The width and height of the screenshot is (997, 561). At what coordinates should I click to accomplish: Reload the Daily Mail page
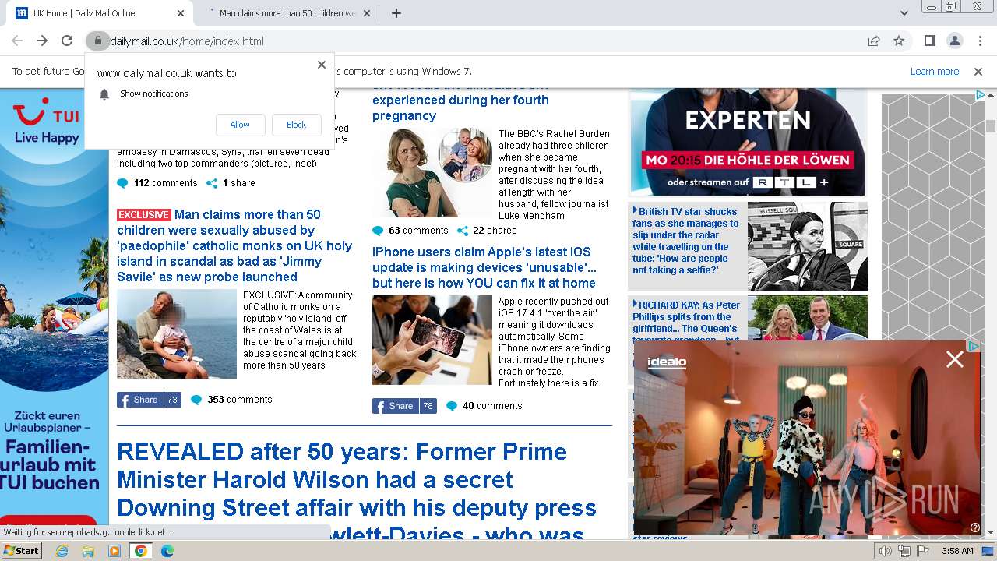coord(67,41)
